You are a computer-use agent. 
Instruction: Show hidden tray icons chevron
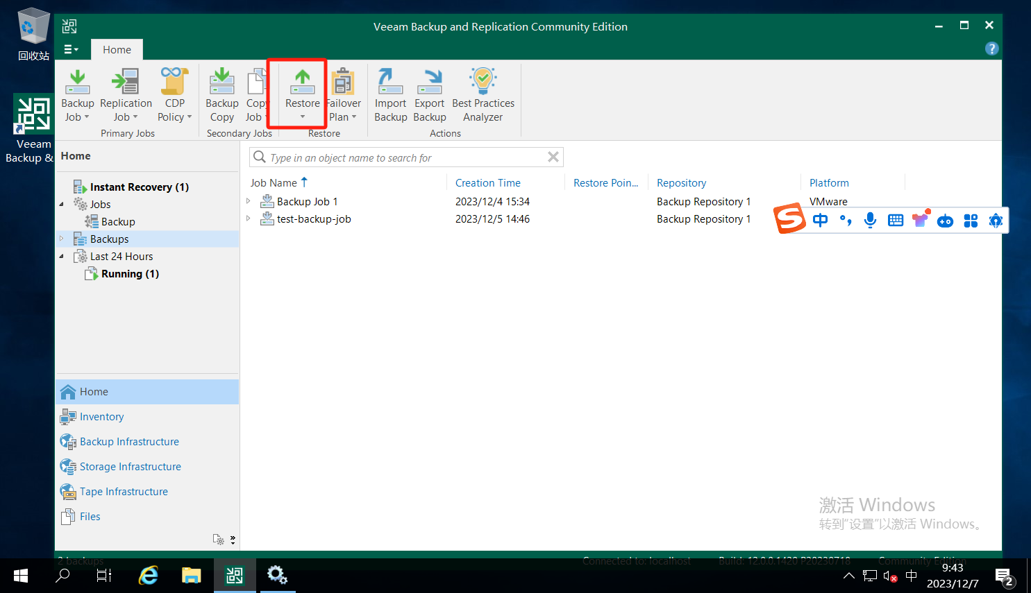click(848, 576)
